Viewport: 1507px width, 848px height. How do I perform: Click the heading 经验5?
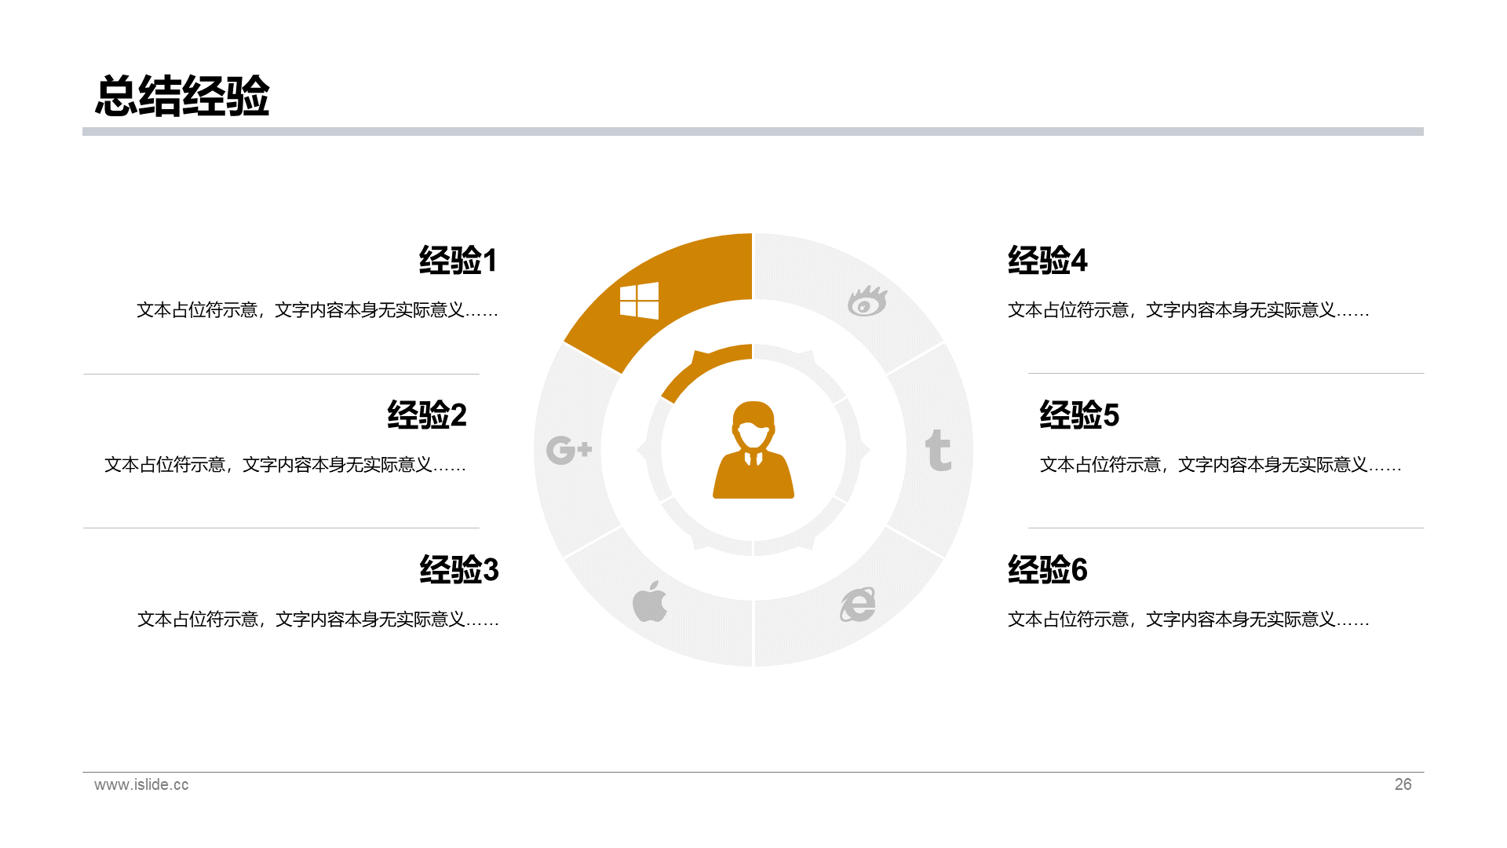pyautogui.click(x=1080, y=415)
